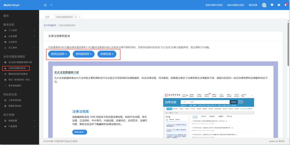The width and height of the screenshot is (290, 145).
Task: Open the user avatar in the header
Action: pyautogui.click(x=264, y=5)
